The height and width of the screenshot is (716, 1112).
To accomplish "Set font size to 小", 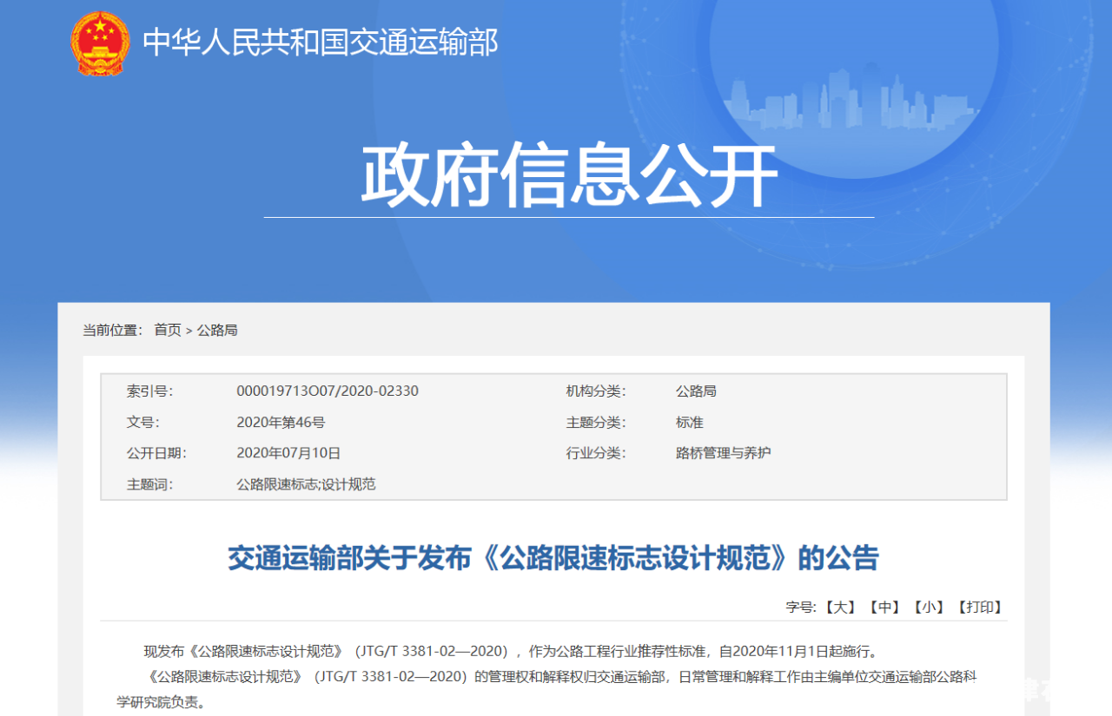I will coord(929,608).
